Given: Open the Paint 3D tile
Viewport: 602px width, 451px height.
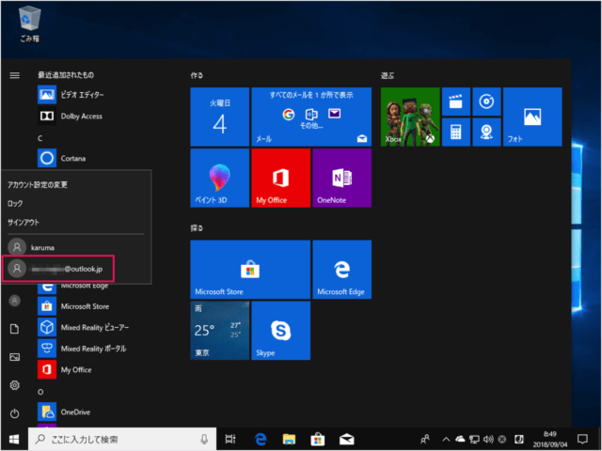Looking at the screenshot, I should (219, 178).
